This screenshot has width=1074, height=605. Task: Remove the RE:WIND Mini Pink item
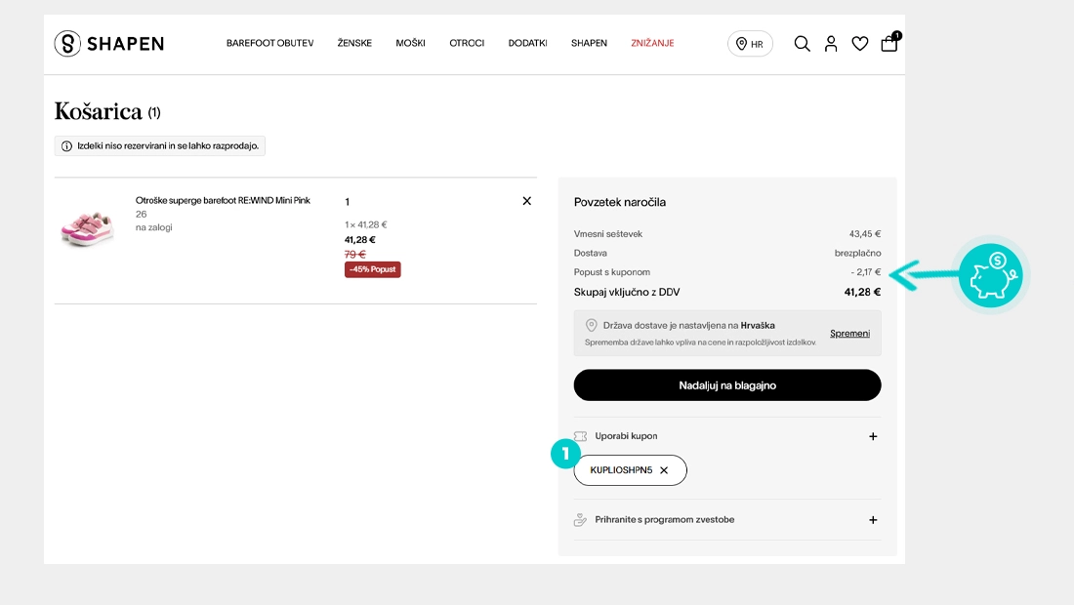click(526, 200)
